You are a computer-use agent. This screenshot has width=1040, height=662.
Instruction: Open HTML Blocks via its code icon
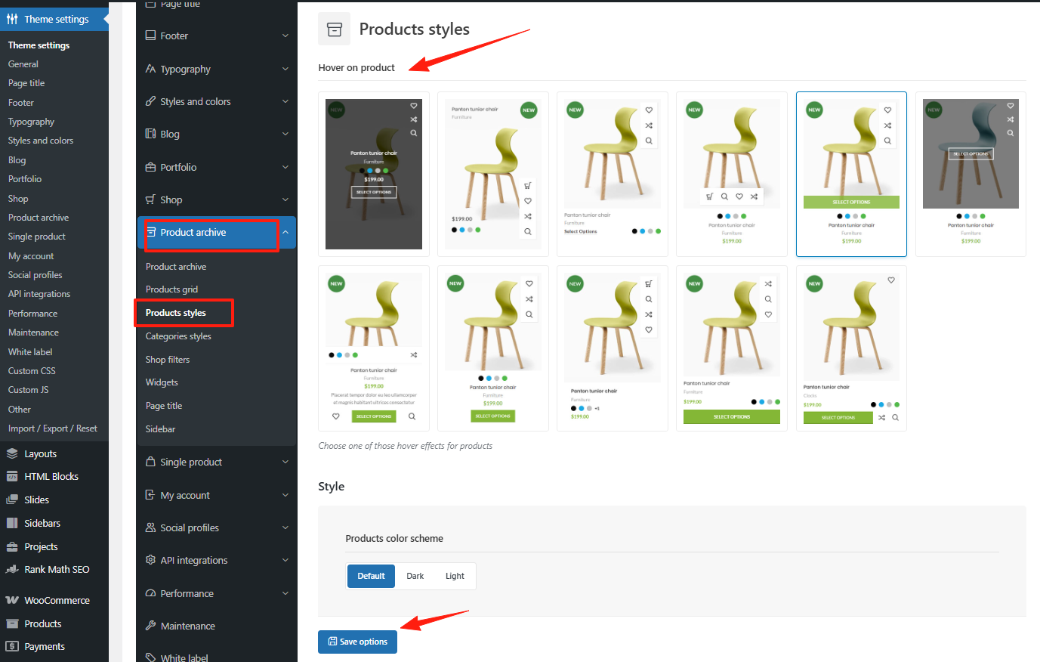(13, 475)
